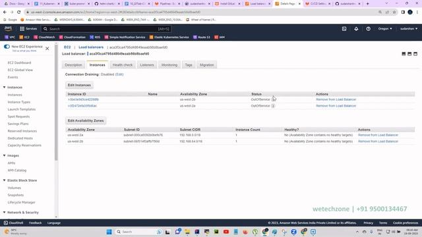Screen dimensions: 422x237
Task: Remove us-west-2a zone from Load Balancer
Action: coord(378,135)
